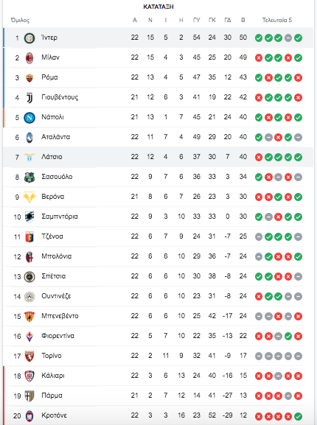Click the ΓΥ goals-for column header
The image size is (317, 425).
pyautogui.click(x=197, y=20)
